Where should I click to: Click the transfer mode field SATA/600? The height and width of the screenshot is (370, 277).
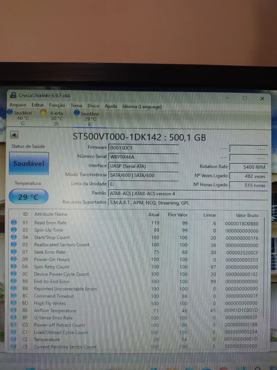(x=143, y=175)
